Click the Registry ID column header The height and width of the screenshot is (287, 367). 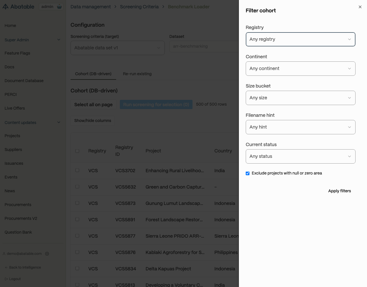point(124,151)
